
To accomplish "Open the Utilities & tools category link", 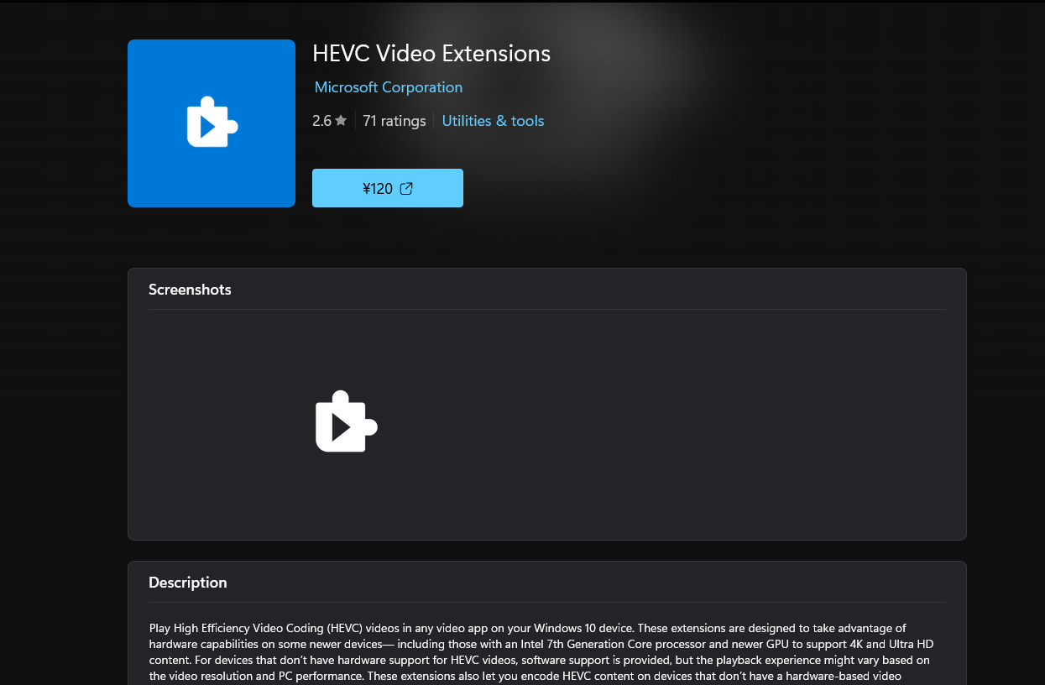I will coord(493,121).
